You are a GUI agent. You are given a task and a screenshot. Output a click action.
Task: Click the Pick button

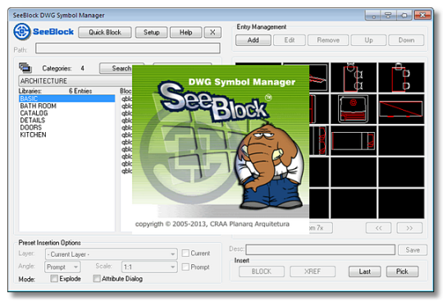click(x=402, y=271)
